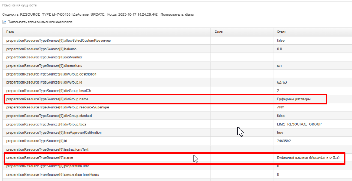Click the 'ANY' value
352x181 pixels.
point(281,107)
